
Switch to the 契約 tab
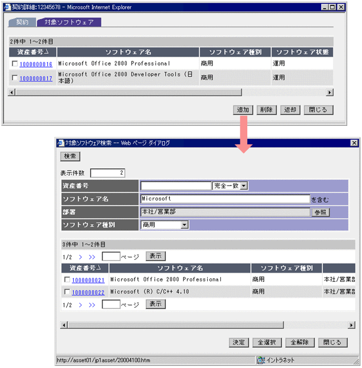pyautogui.click(x=22, y=22)
